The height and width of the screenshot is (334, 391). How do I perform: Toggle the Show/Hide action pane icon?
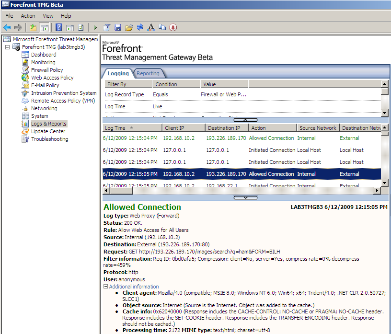(70, 28)
